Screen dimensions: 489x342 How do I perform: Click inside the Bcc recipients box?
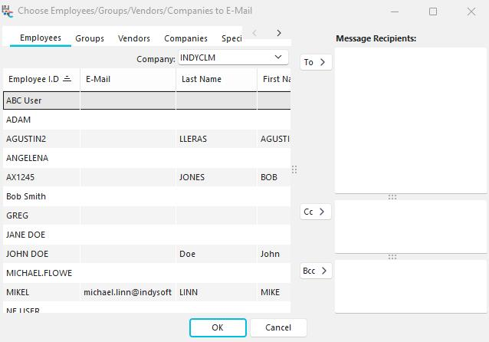click(x=410, y=286)
